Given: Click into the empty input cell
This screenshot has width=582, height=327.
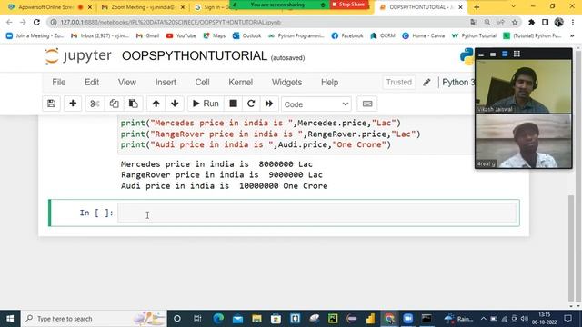Looking at the screenshot, I should coord(317,213).
